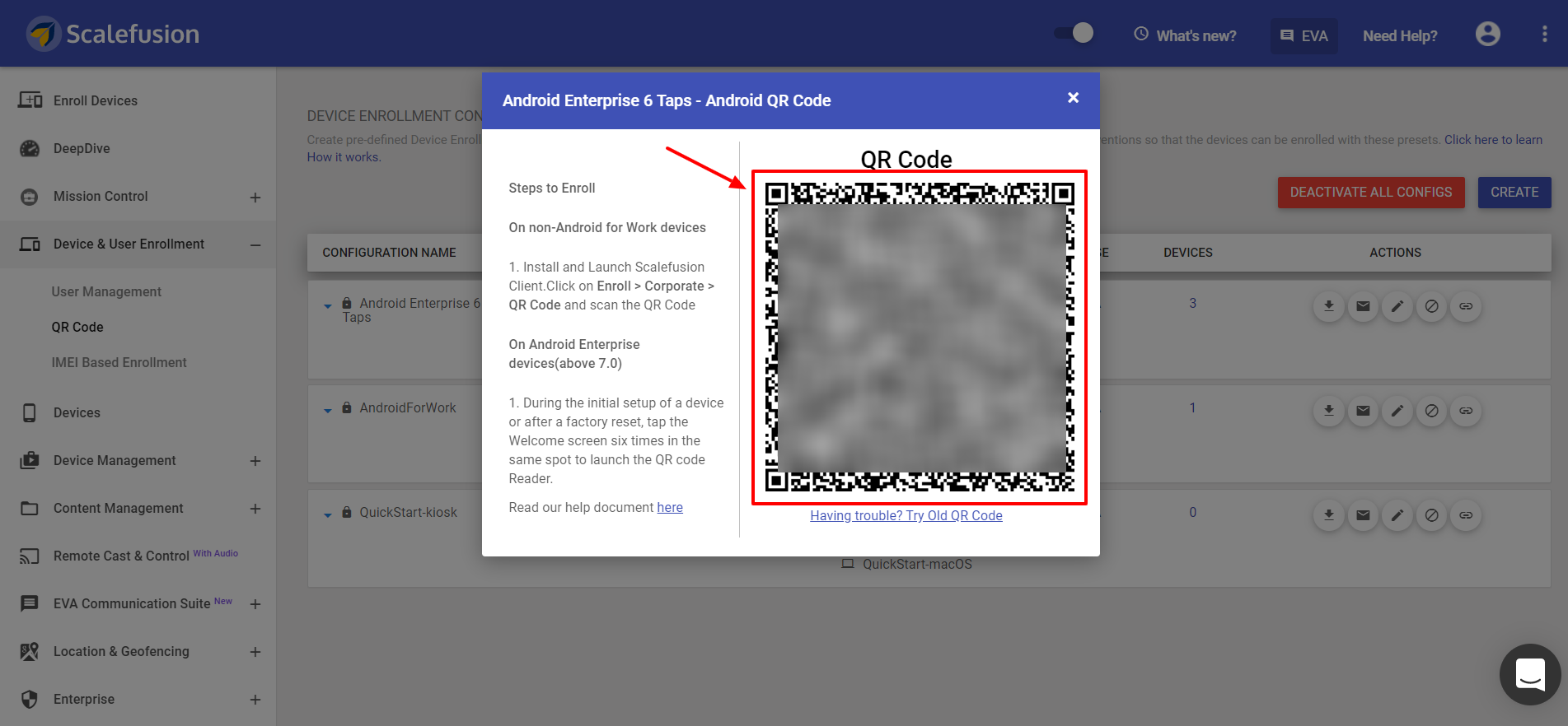
Task: Click the Devices phone icon
Action: point(30,412)
